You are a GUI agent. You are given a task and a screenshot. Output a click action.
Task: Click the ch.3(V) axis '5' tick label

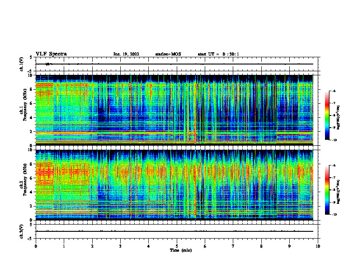31,225
